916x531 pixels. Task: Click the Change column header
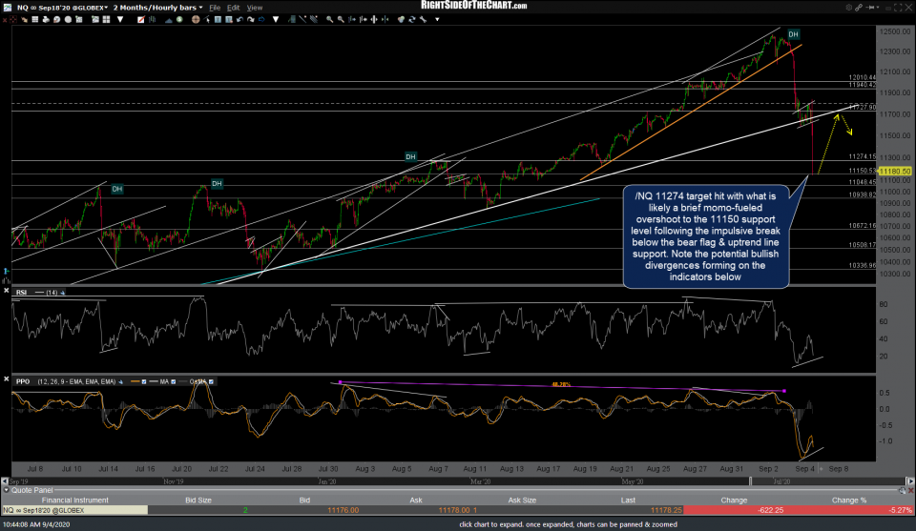point(734,500)
